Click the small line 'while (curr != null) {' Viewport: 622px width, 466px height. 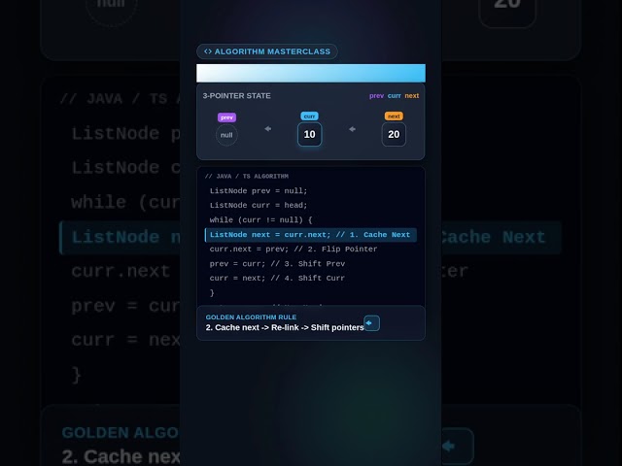pyautogui.click(x=261, y=220)
